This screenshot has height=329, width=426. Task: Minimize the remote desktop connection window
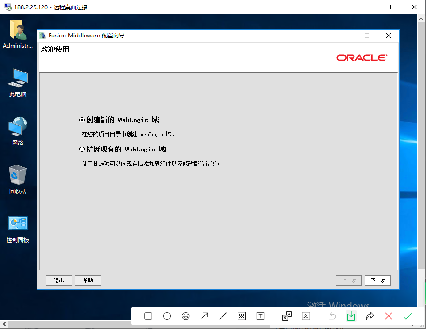click(x=372, y=7)
